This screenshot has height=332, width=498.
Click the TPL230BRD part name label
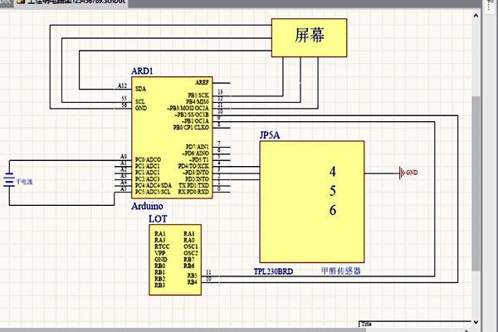tap(274, 271)
